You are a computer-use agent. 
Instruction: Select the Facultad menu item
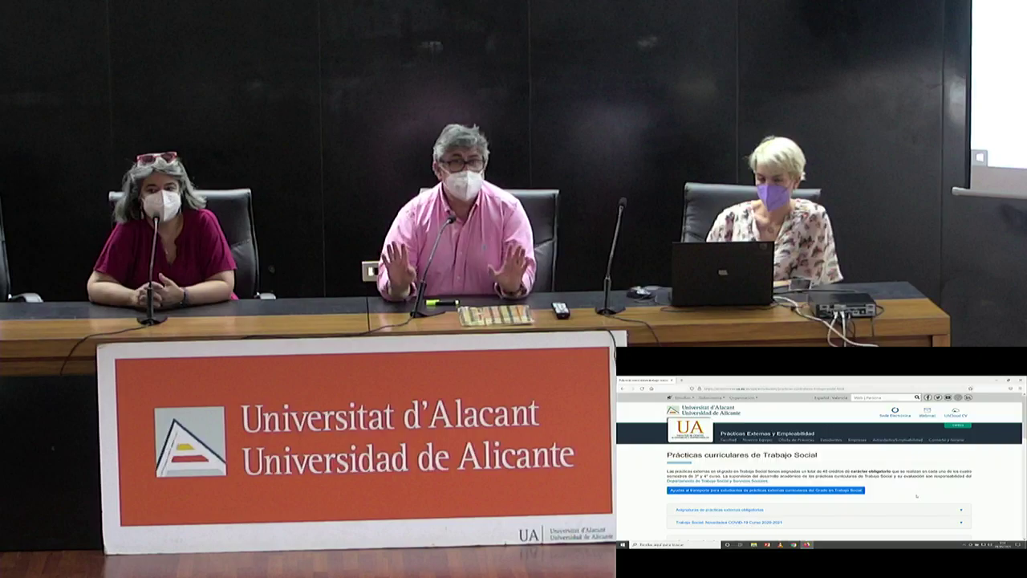click(728, 440)
